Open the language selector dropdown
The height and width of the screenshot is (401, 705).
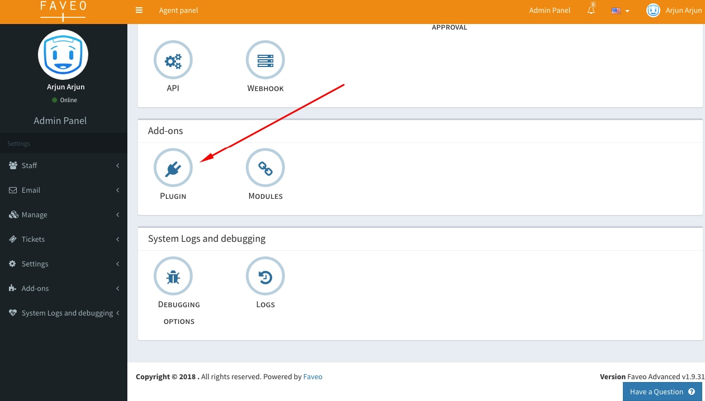[619, 10]
